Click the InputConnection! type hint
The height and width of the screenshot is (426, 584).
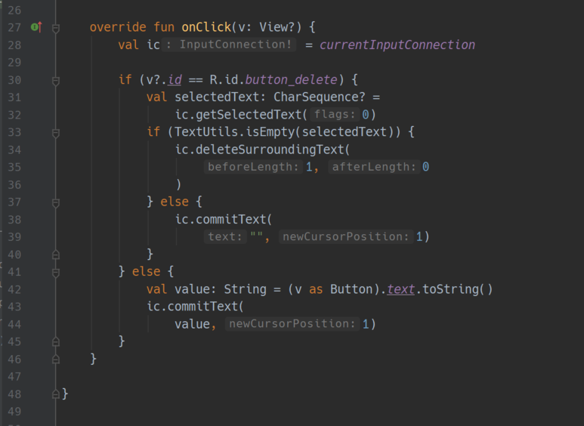[x=229, y=45]
